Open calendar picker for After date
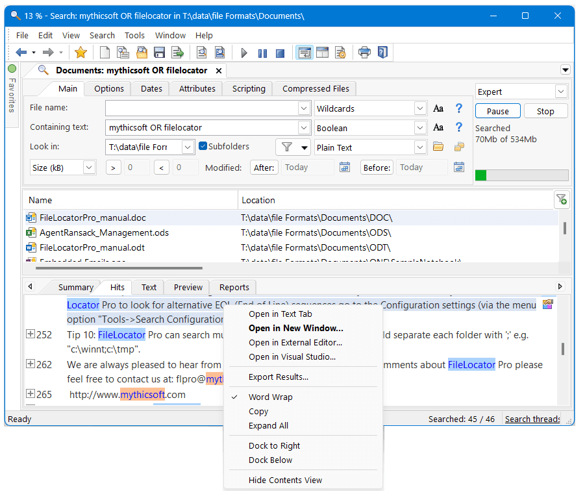This screenshot has height=498, width=585. [345, 167]
